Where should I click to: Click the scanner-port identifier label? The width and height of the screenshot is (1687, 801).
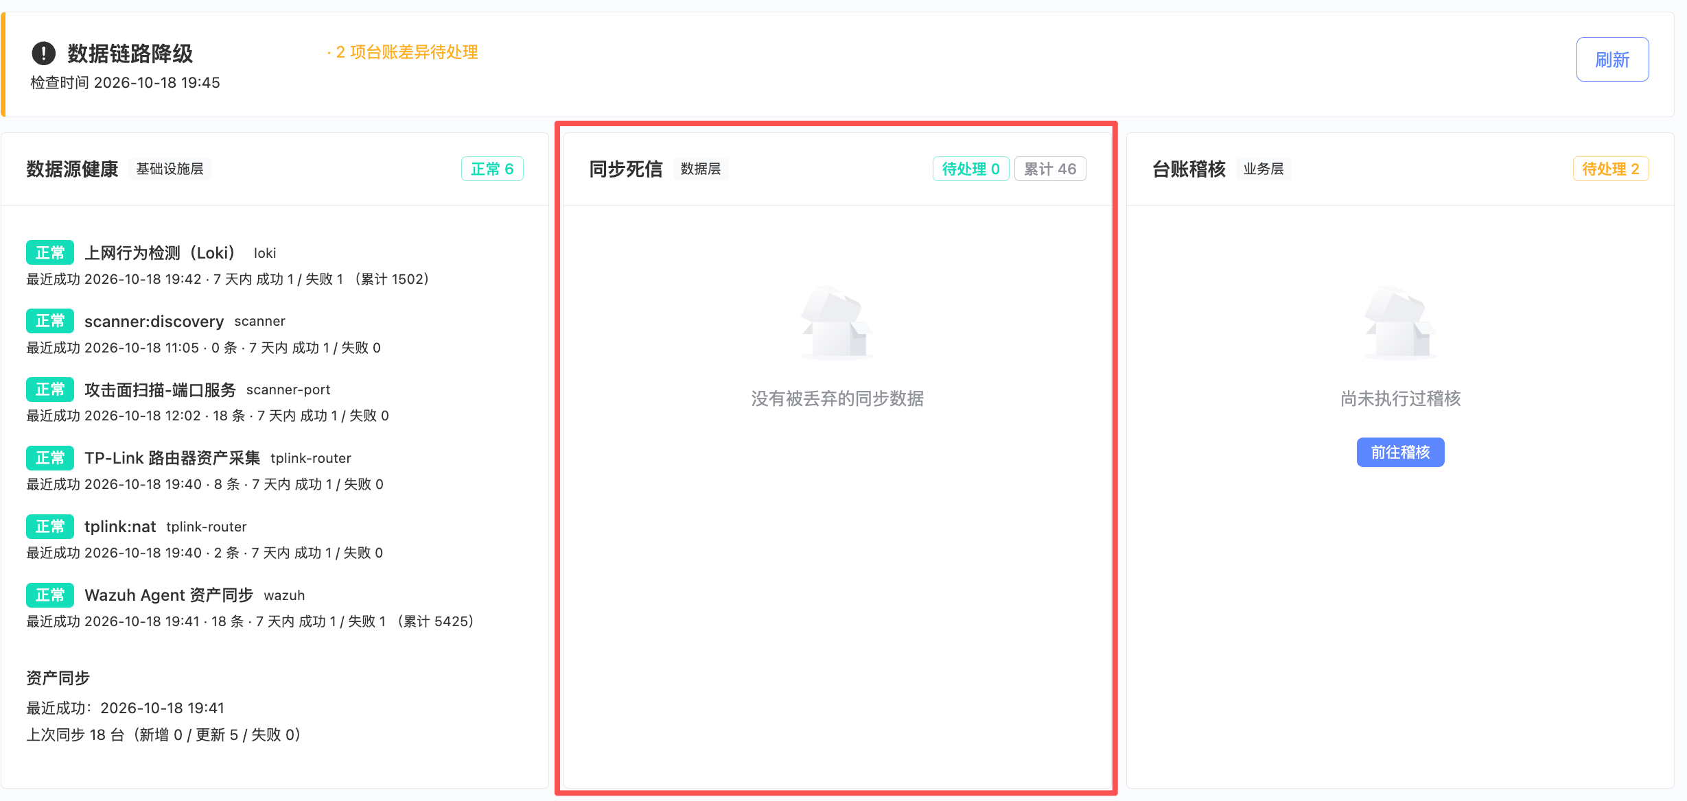point(288,390)
